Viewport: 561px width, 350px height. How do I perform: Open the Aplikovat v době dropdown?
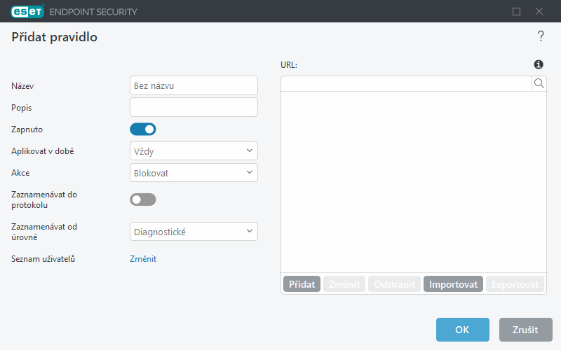coord(194,151)
